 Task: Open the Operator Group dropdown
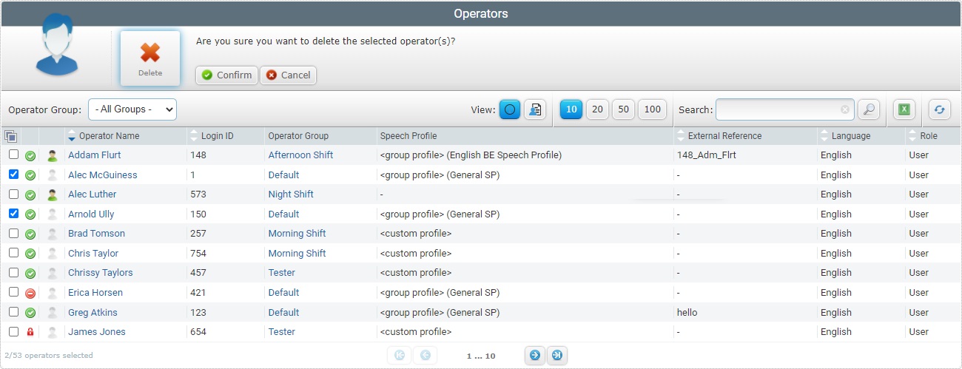(132, 109)
